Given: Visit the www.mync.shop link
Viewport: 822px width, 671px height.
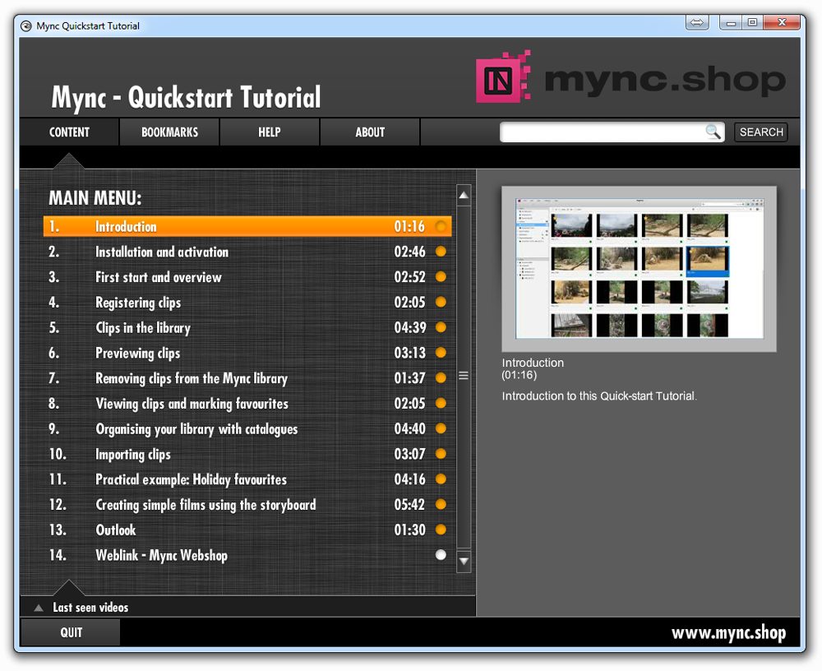Looking at the screenshot, I should (x=728, y=632).
